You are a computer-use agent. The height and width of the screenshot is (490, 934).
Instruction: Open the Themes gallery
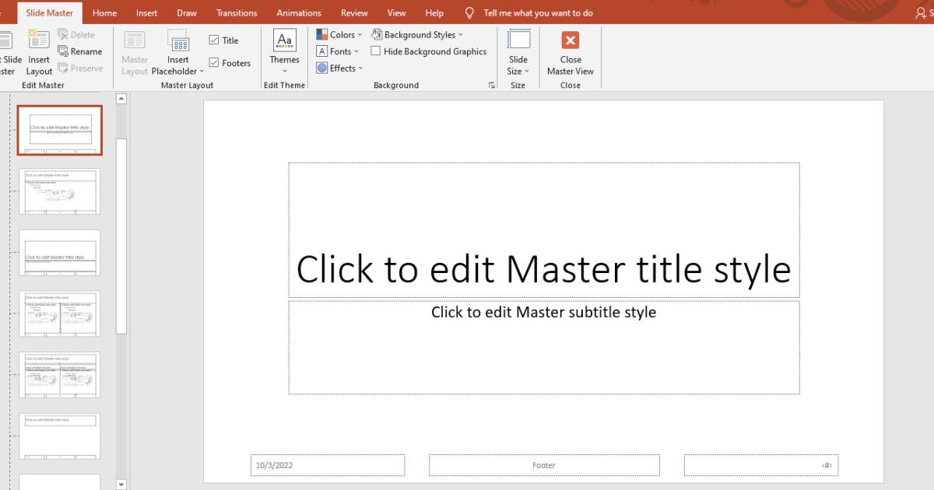tap(283, 51)
